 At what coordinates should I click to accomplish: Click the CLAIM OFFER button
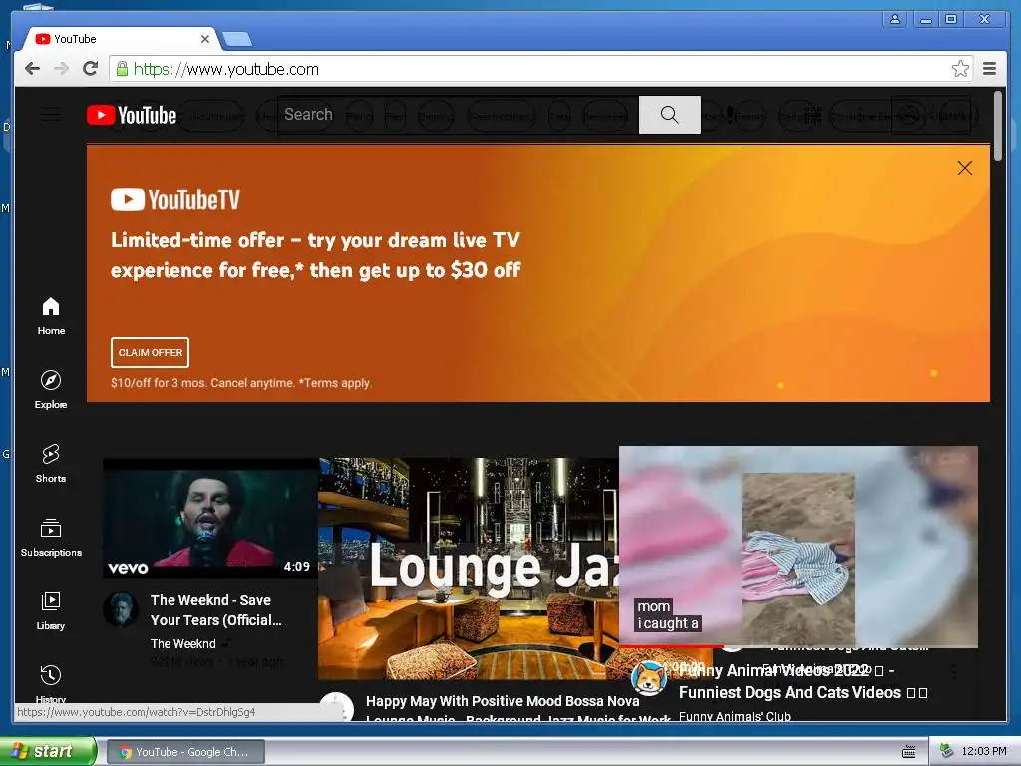[x=150, y=352]
